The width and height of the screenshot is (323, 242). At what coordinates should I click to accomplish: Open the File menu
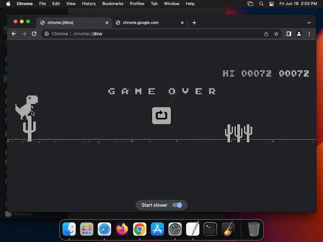tap(43, 3)
